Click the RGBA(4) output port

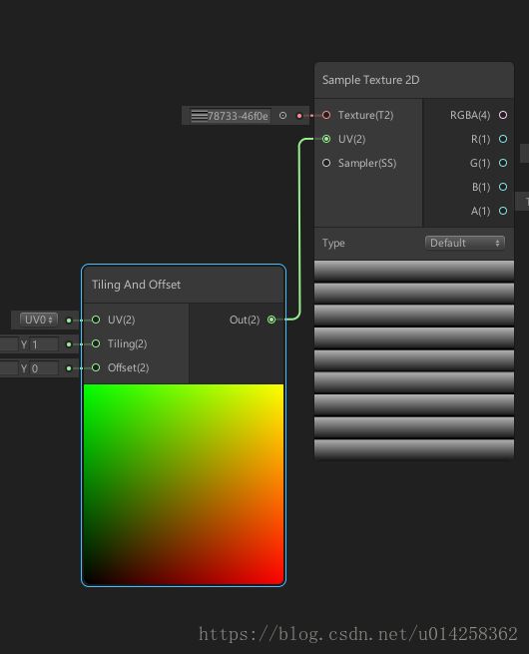[503, 115]
